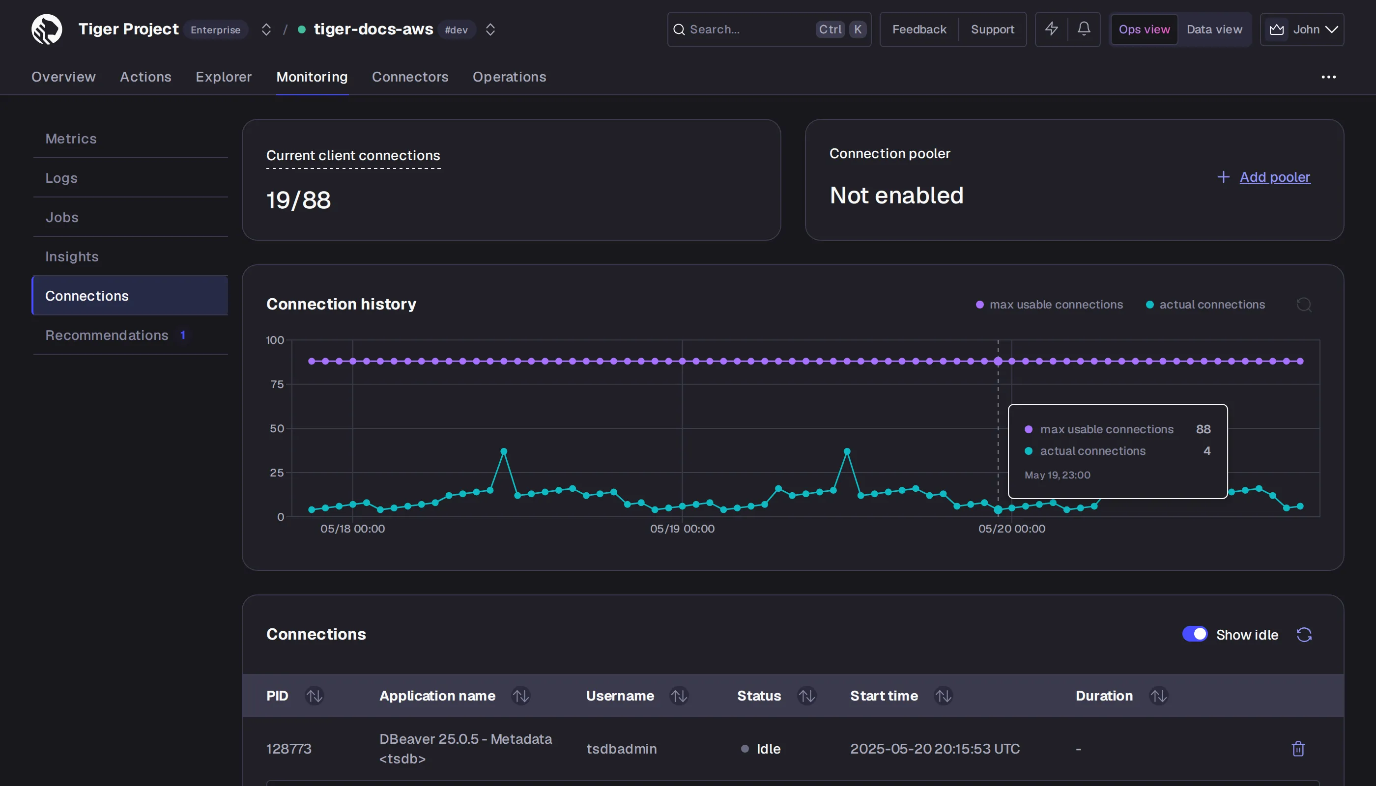Click the three-dot more options menu
This screenshot has height=786, width=1376.
click(x=1328, y=77)
